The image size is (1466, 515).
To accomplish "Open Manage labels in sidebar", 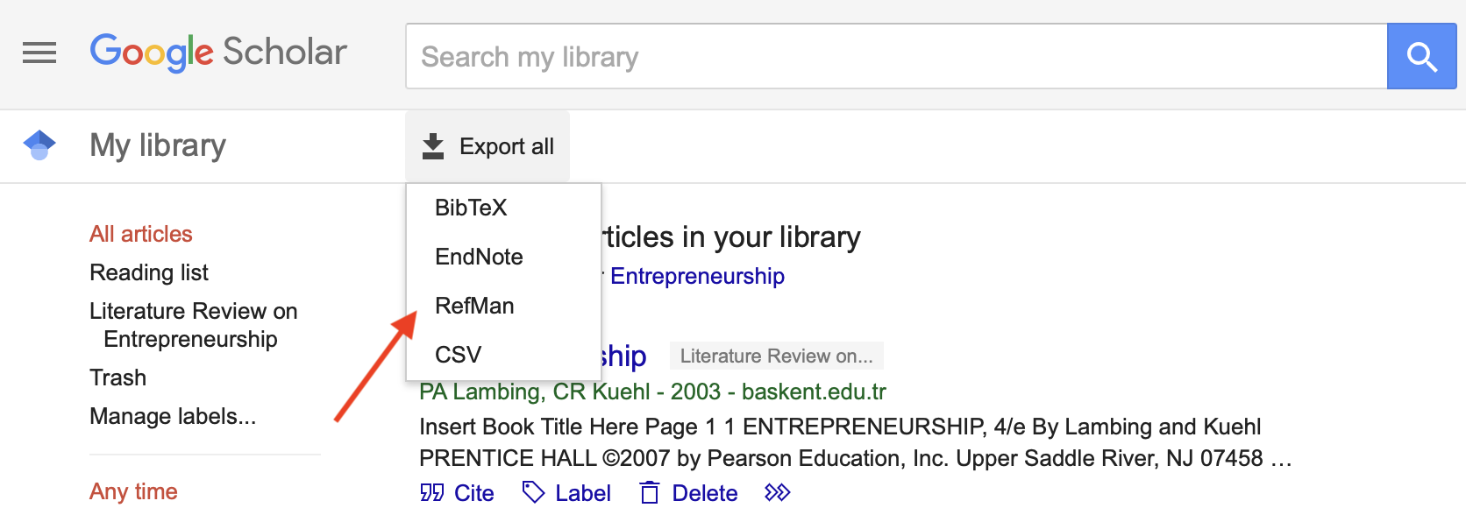I will coord(173,416).
